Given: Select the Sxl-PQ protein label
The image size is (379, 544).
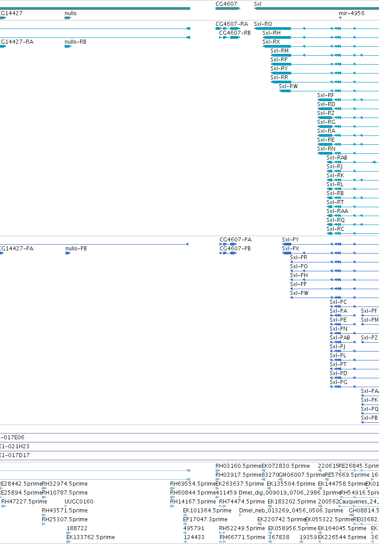Looking at the screenshot, I should 370,409.
